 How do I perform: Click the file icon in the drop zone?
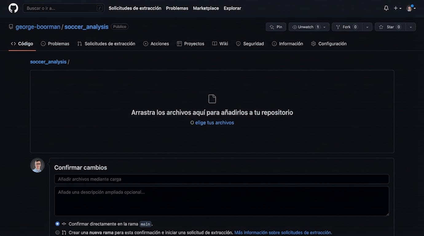click(x=212, y=99)
